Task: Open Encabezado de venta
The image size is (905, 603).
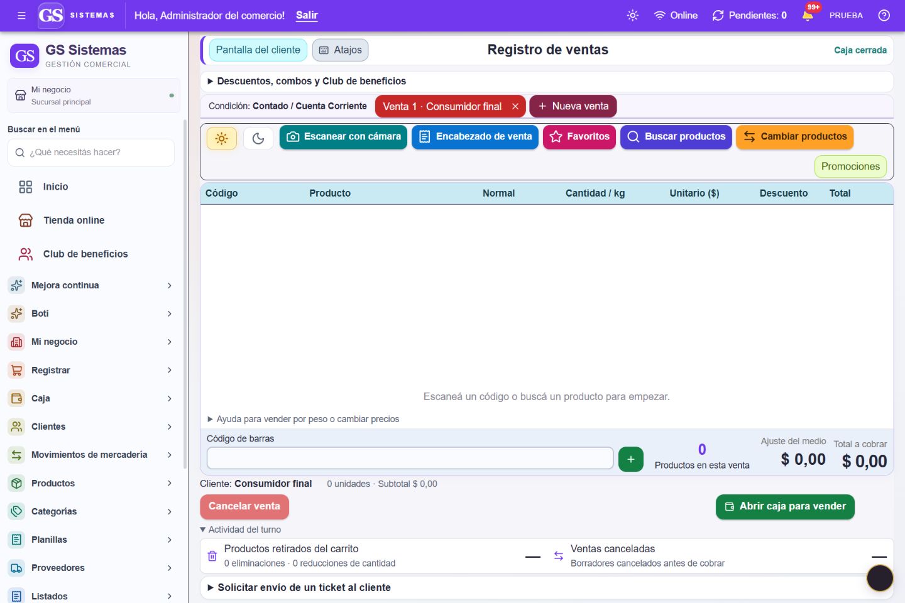Action: (475, 137)
